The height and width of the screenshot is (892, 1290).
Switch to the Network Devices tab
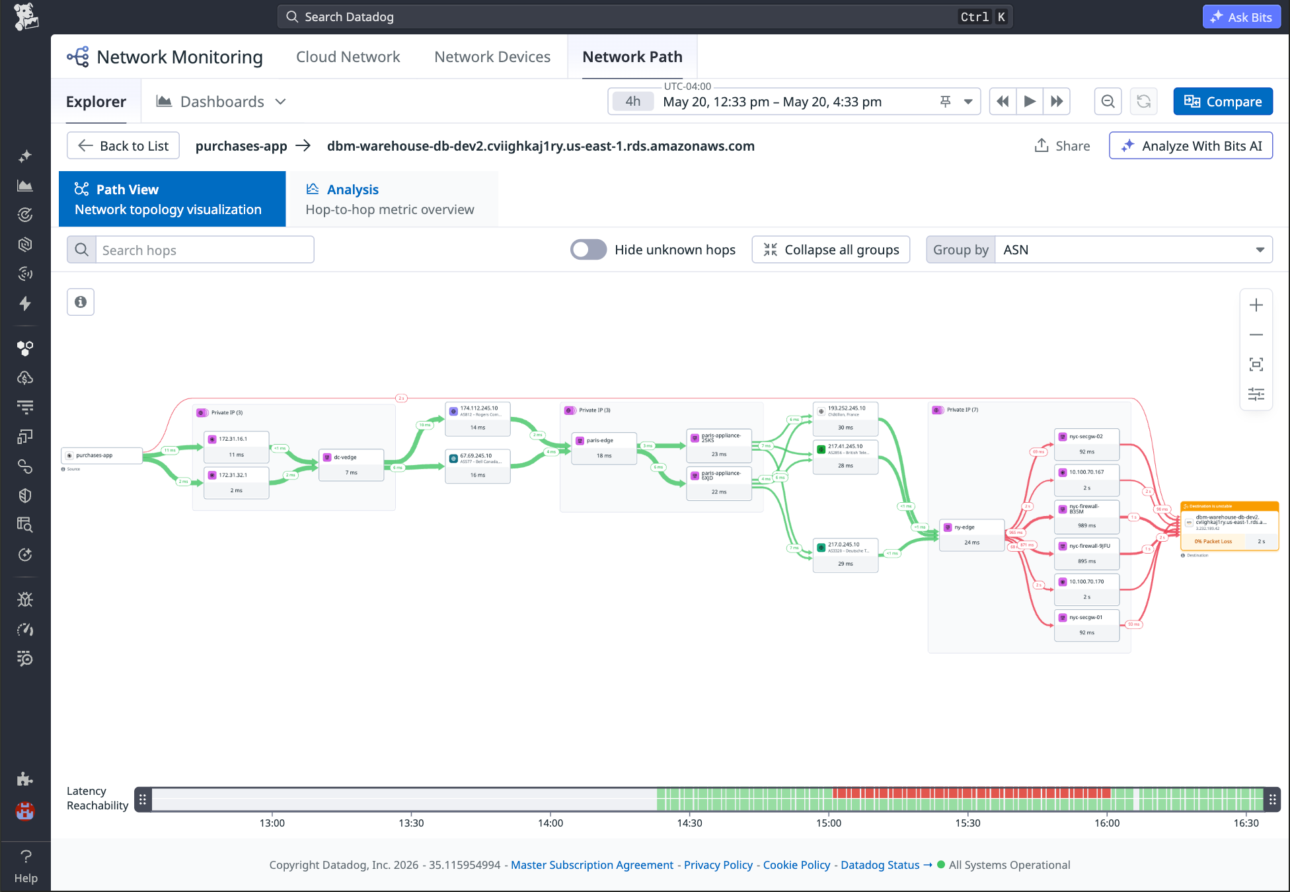tap(492, 57)
